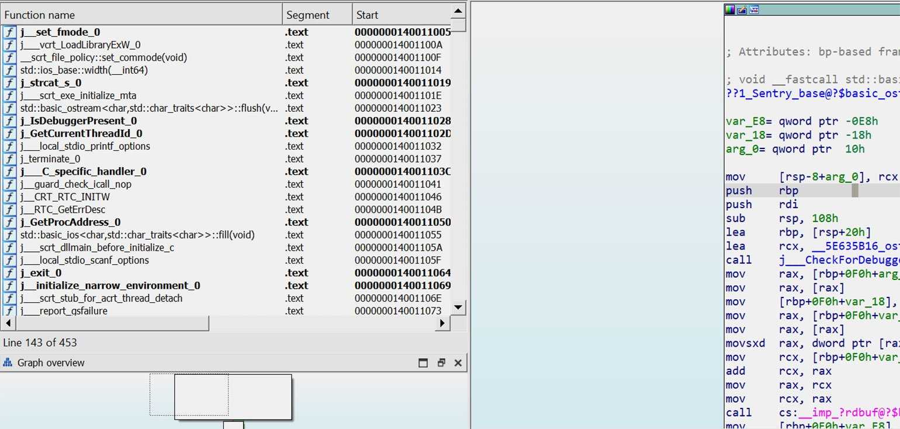900x429 pixels.
Task: Click function icon beside j_terminate_0
Action: point(9,159)
